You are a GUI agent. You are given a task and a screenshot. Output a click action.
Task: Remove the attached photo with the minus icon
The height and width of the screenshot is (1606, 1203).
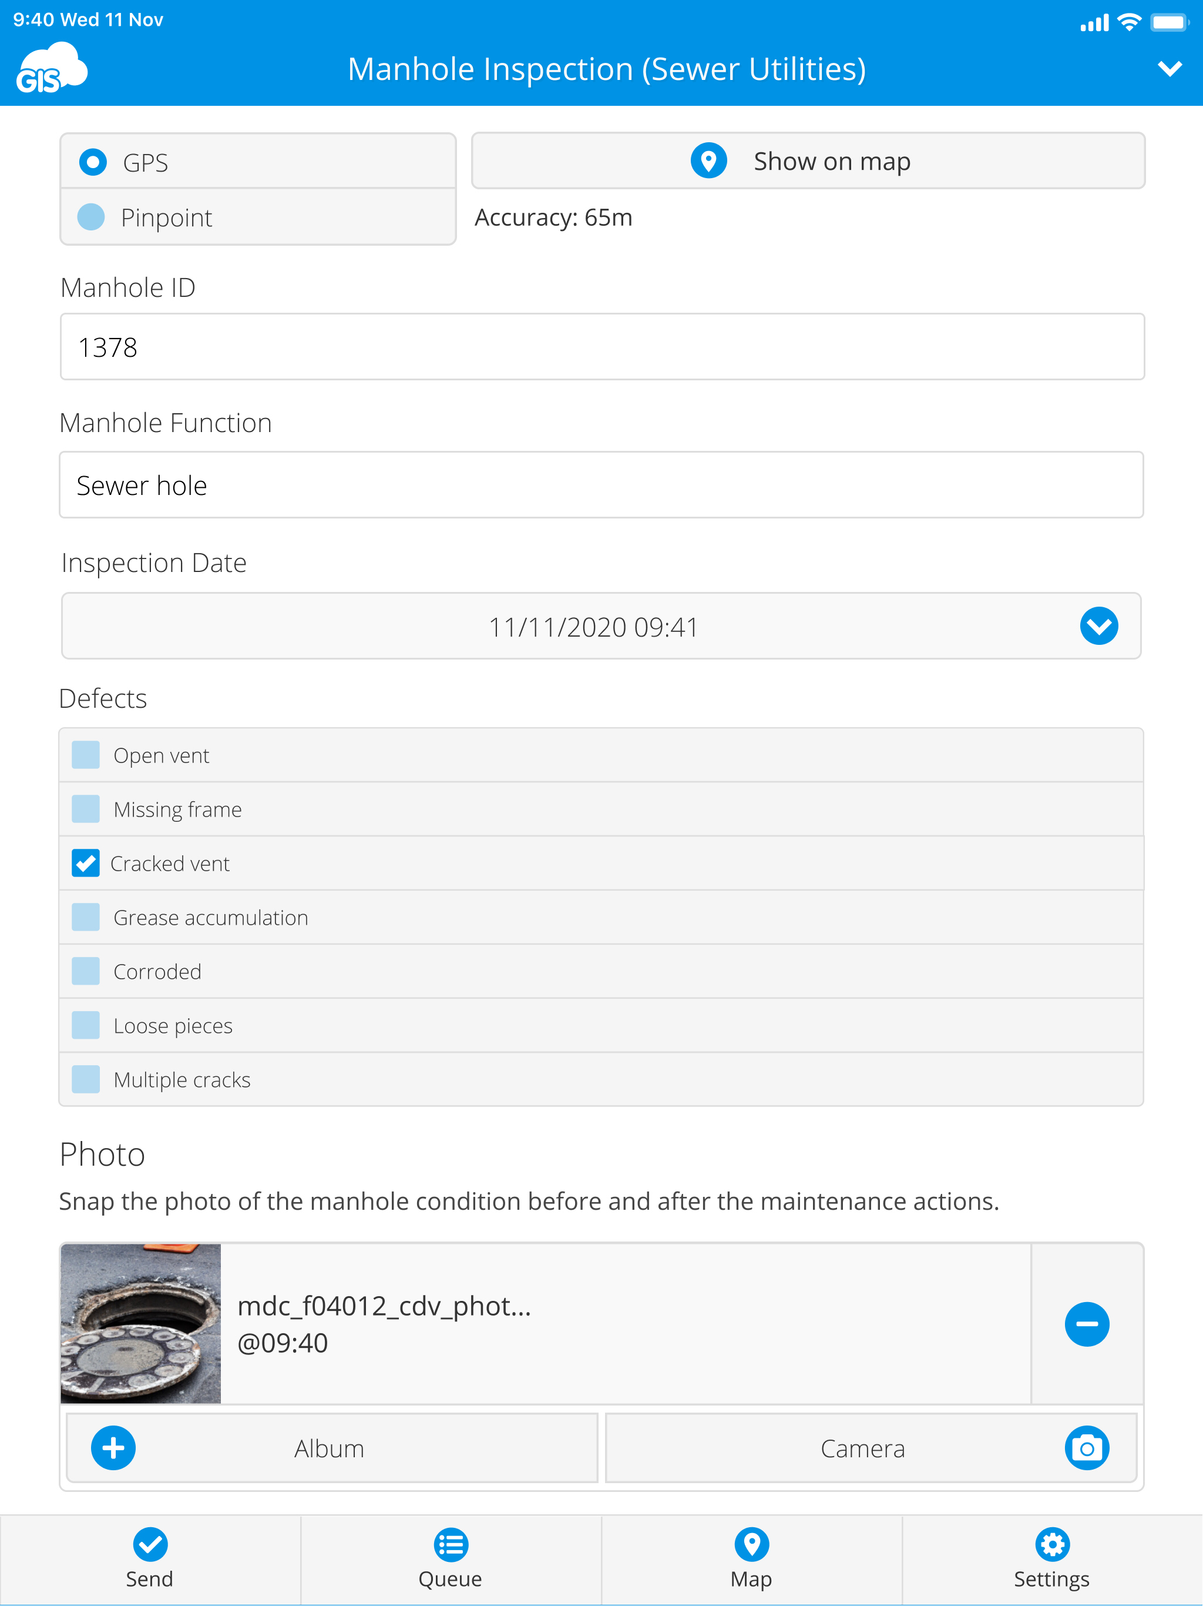1086,1324
